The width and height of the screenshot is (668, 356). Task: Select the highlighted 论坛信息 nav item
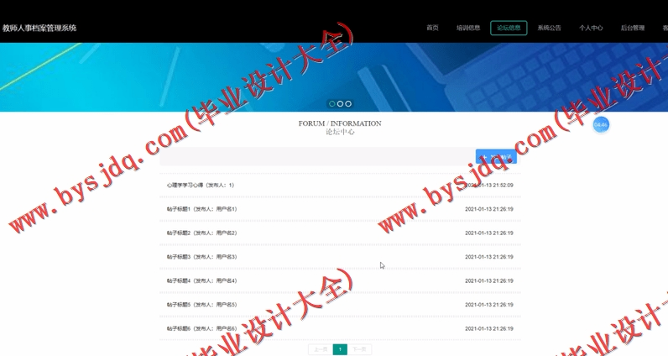point(509,28)
